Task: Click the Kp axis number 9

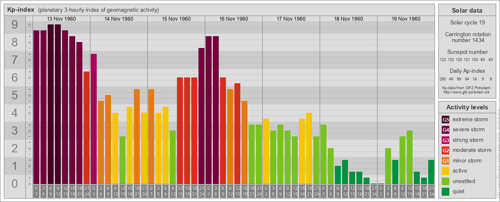Action: 15,25
